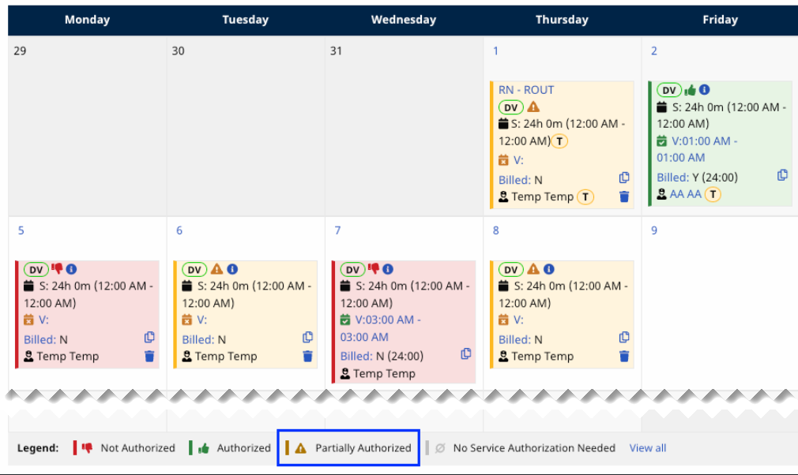Click the info icon on Thursday 8 shift
The height and width of the screenshot is (475, 798).
(x=549, y=269)
